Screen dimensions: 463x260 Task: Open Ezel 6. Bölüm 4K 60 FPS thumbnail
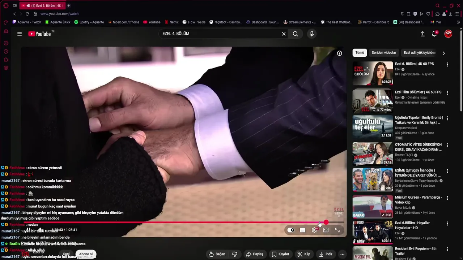tap(373, 73)
